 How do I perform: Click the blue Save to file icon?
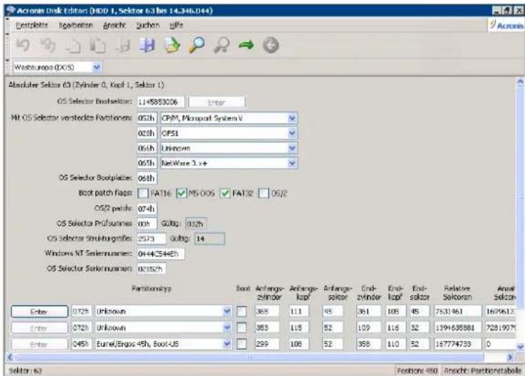(147, 45)
